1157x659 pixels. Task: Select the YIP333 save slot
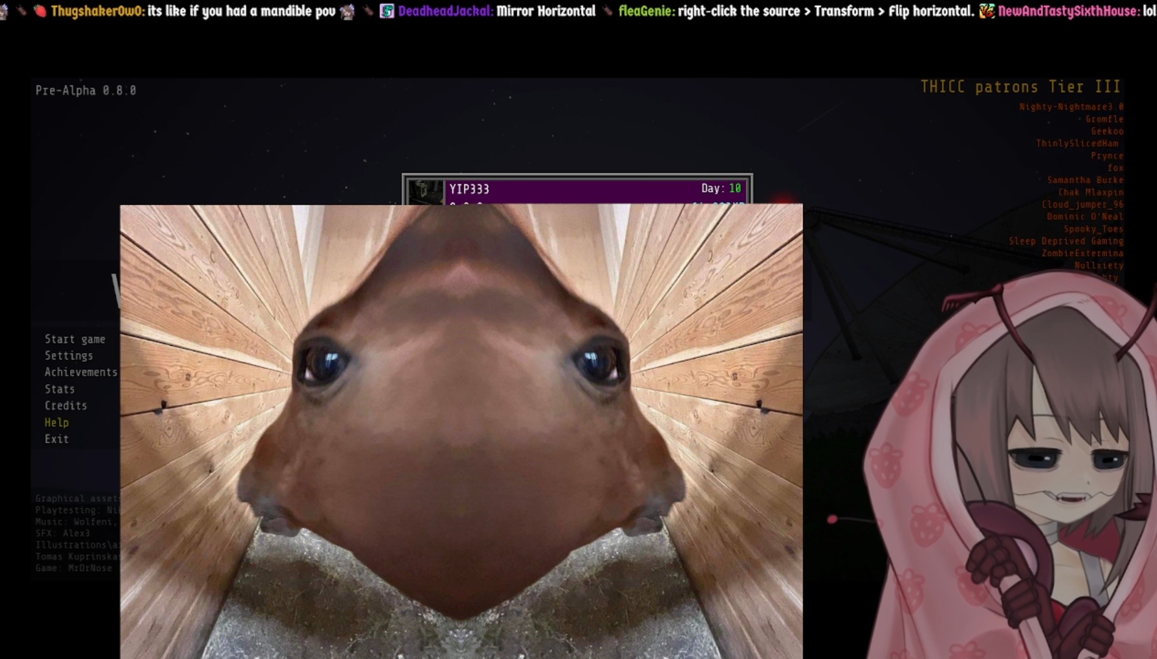coord(577,190)
